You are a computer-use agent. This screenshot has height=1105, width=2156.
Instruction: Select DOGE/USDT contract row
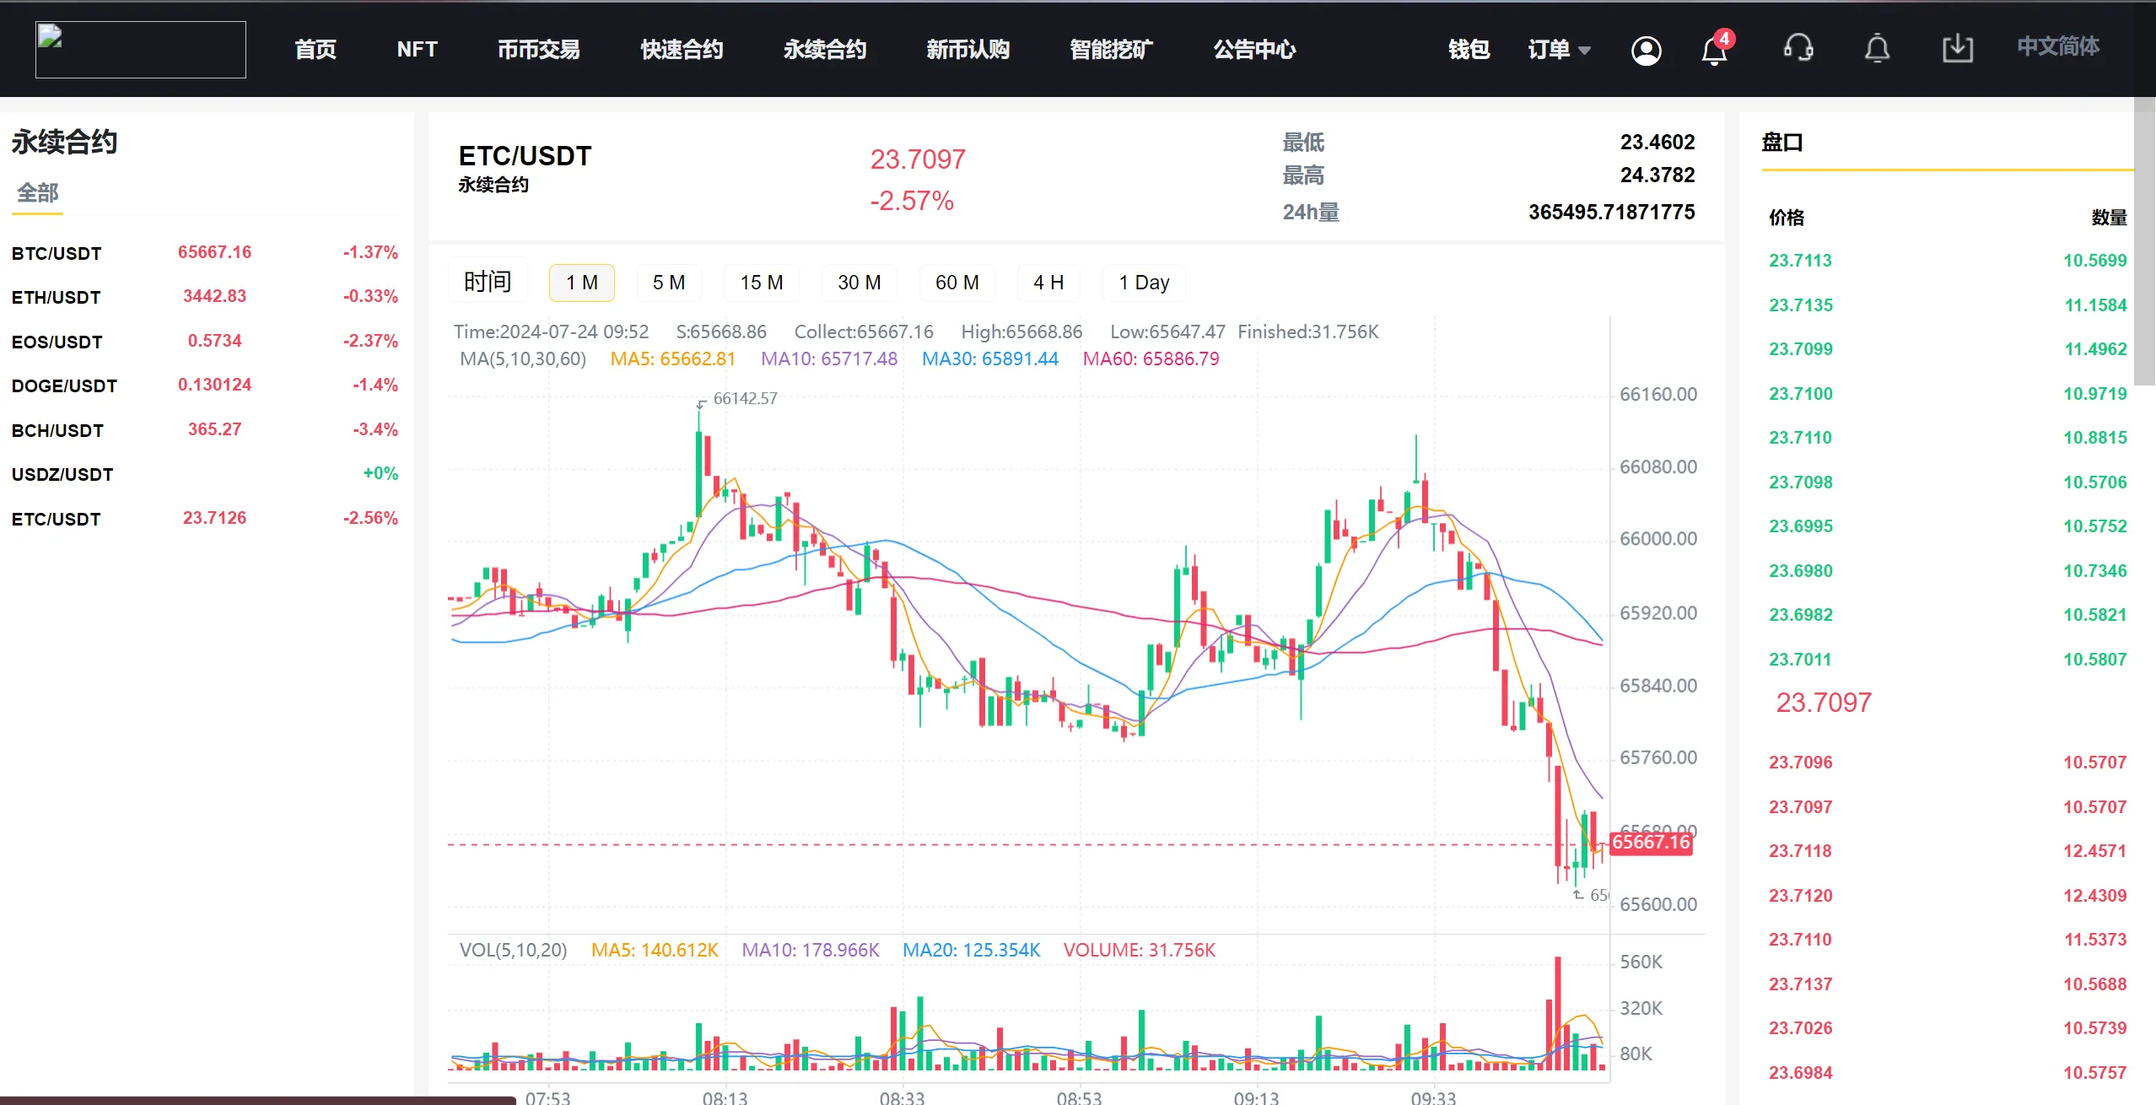[205, 385]
